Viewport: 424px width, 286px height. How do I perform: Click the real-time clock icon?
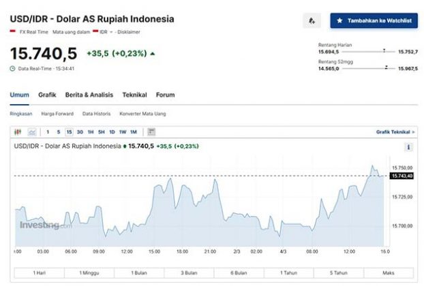(13, 68)
